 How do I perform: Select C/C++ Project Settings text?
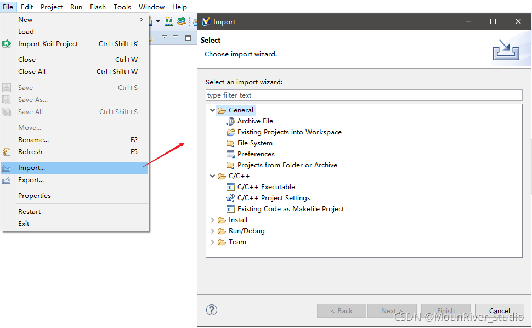[x=274, y=198]
